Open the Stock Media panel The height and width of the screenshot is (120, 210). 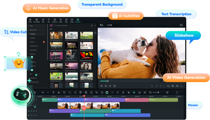[36, 20]
